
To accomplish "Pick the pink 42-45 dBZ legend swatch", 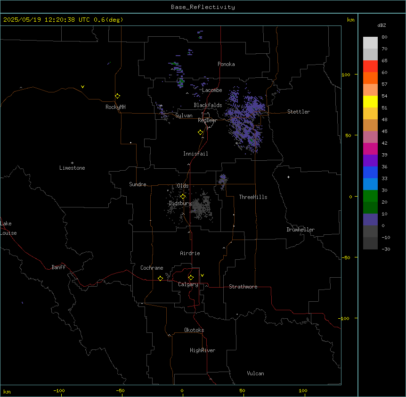I will [370, 137].
